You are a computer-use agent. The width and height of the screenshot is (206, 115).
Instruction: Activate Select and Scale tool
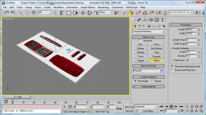point(96,13)
